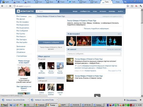Click the browser address bar
Image resolution: width=143 pixels, height=107 pixels.
(69, 6)
